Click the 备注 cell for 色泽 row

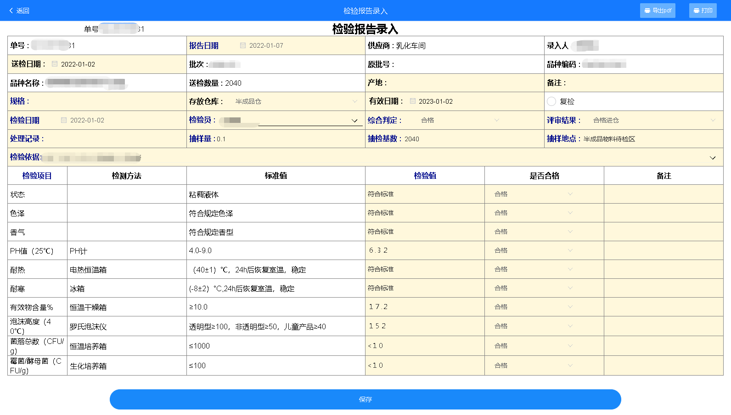(x=663, y=213)
